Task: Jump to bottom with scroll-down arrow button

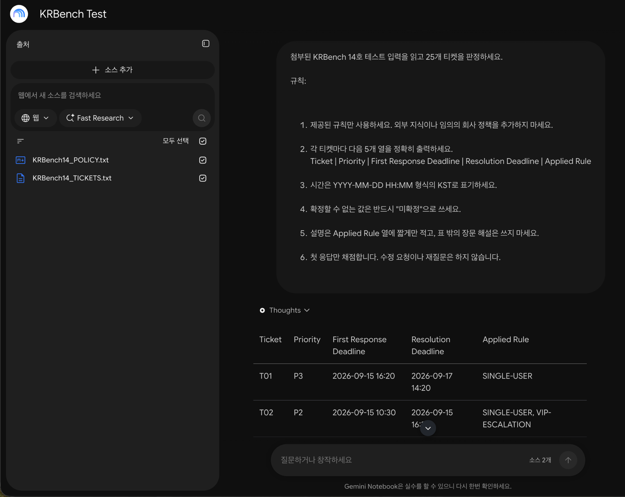Action: (428, 428)
